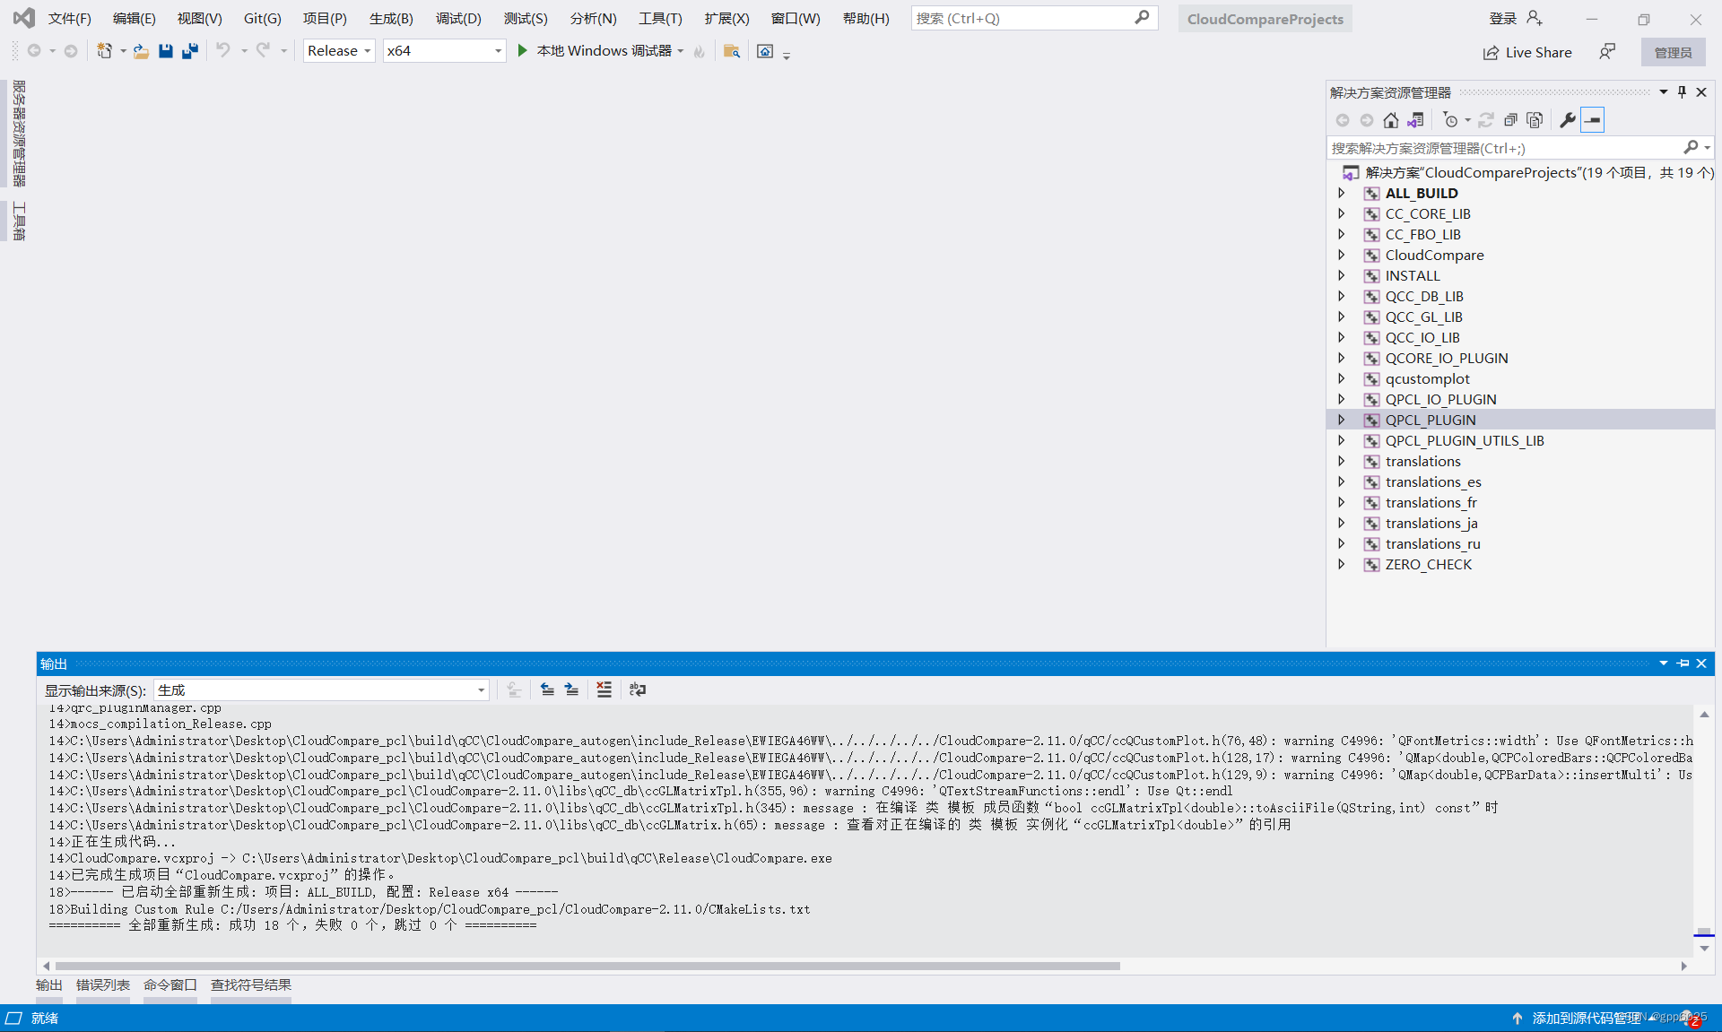Open Properties wrench in Solution Explorer
Viewport: 1722px width, 1032px height.
(1568, 119)
